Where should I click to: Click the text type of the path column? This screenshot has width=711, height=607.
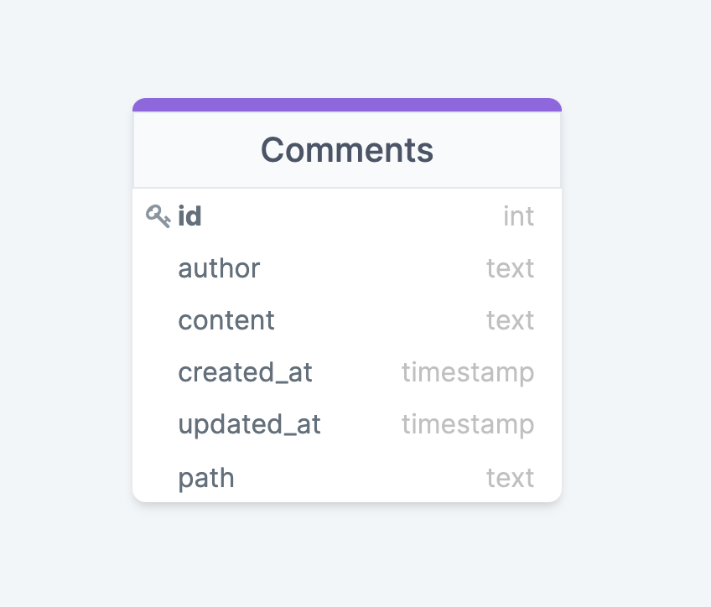[510, 478]
